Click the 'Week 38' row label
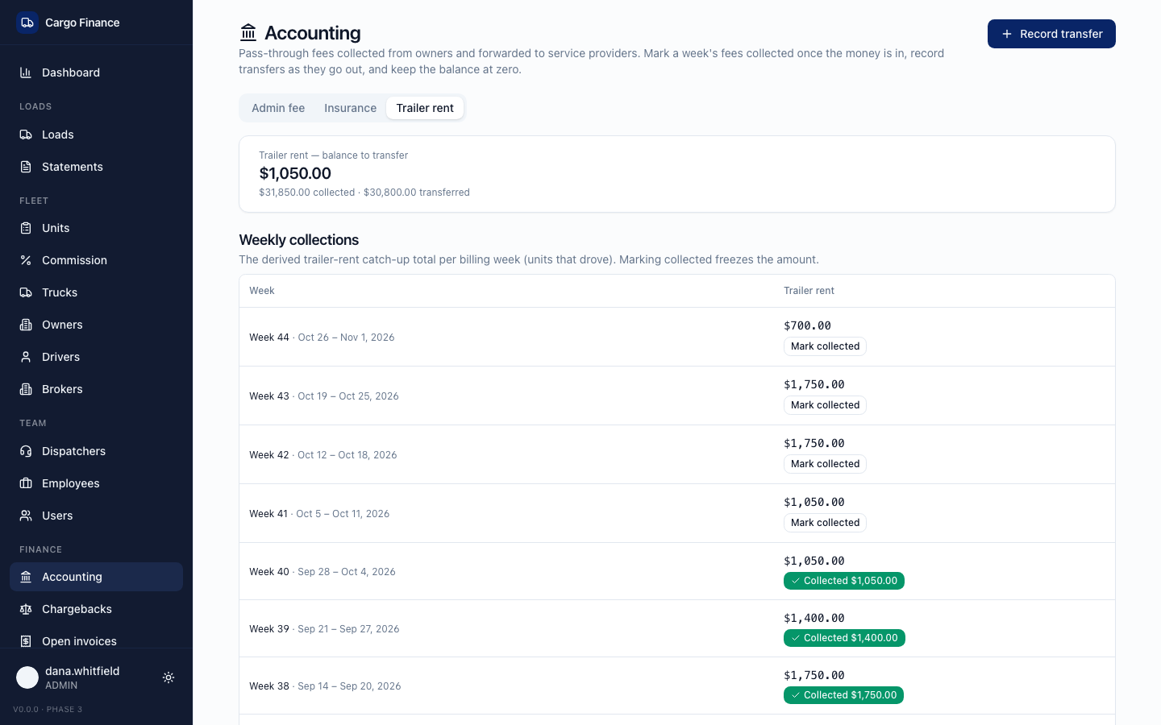 click(268, 686)
